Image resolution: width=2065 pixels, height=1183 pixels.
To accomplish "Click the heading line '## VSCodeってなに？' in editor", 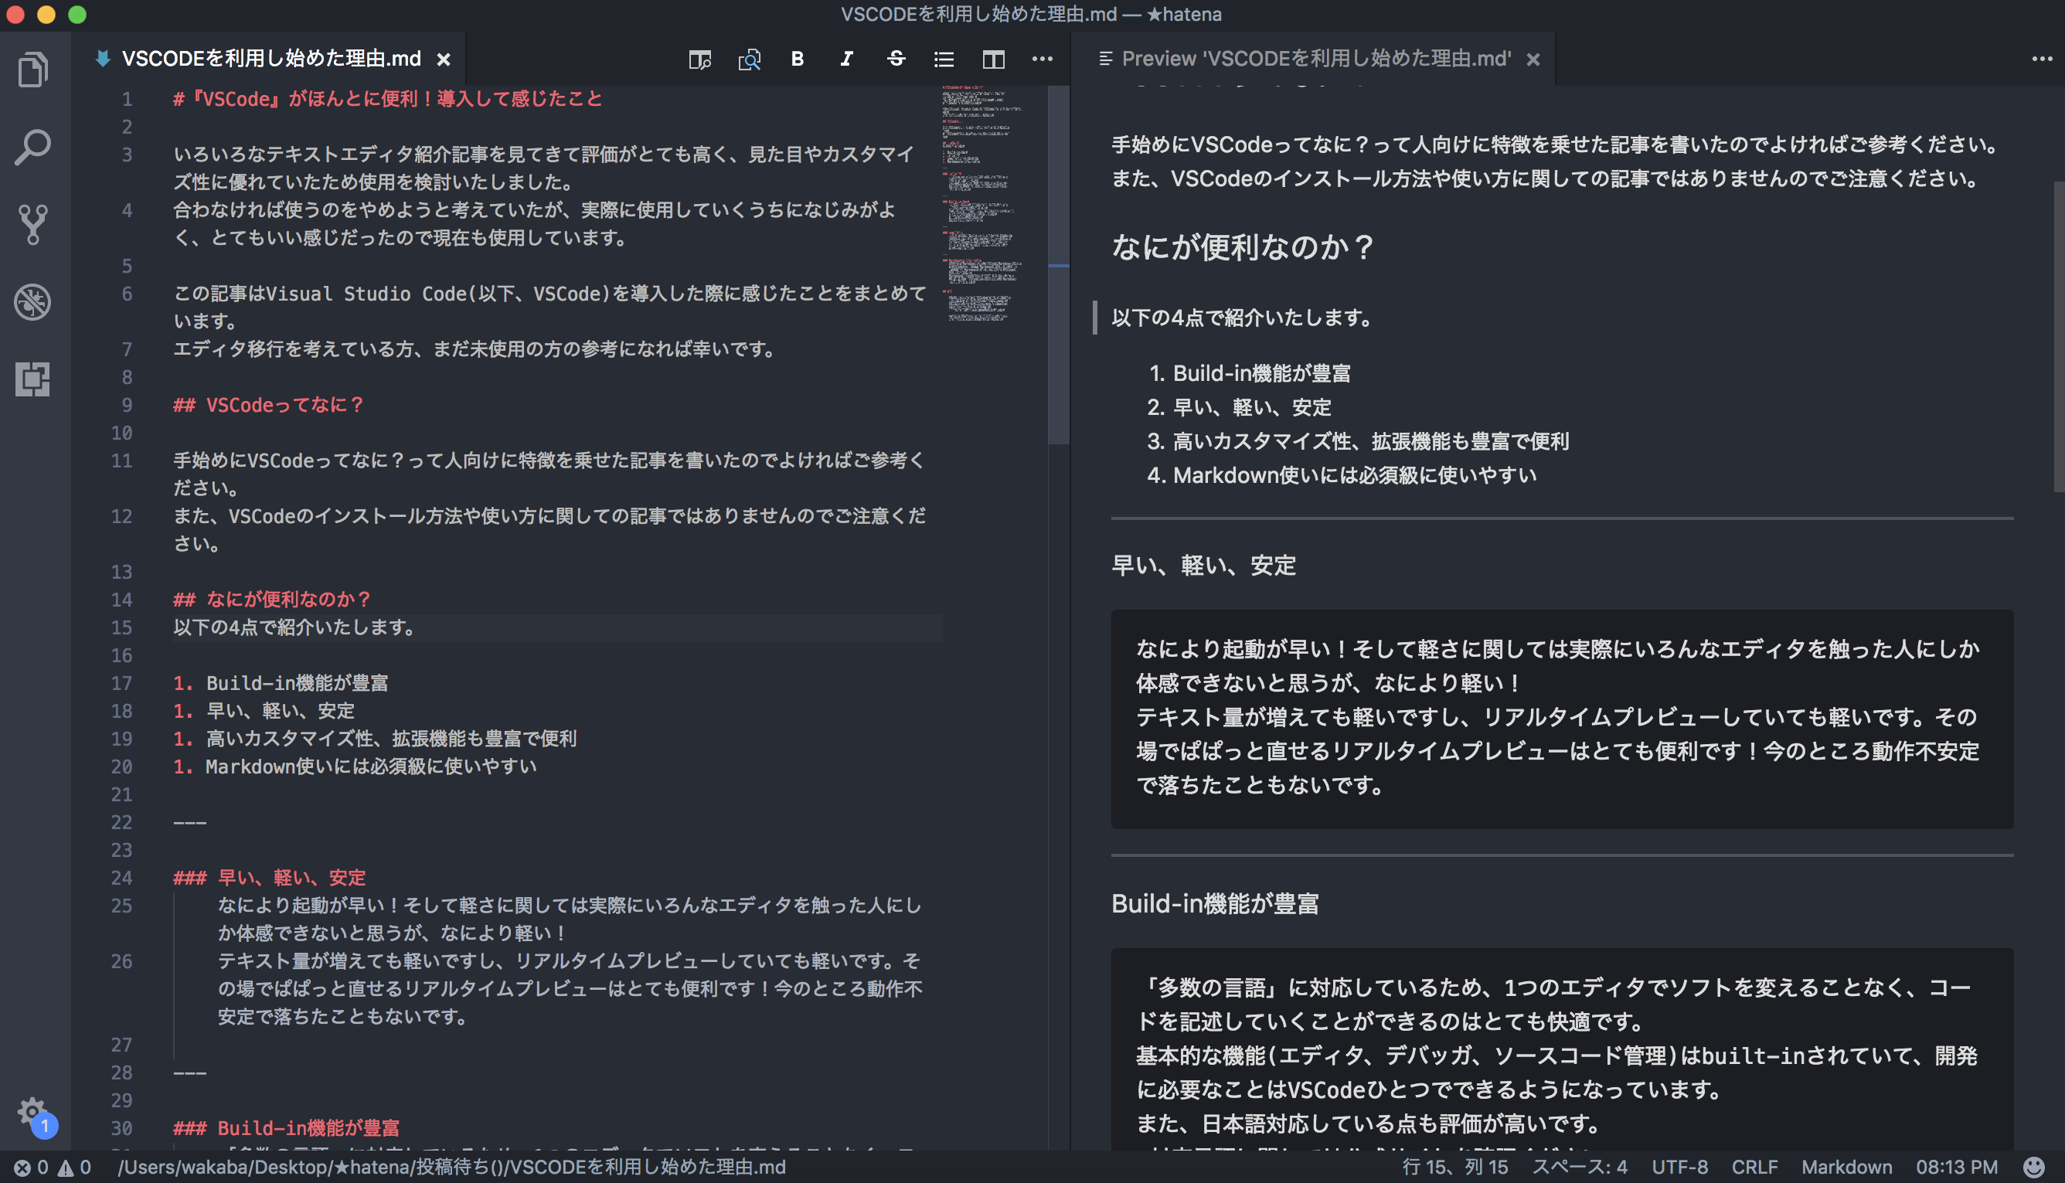I will point(268,405).
